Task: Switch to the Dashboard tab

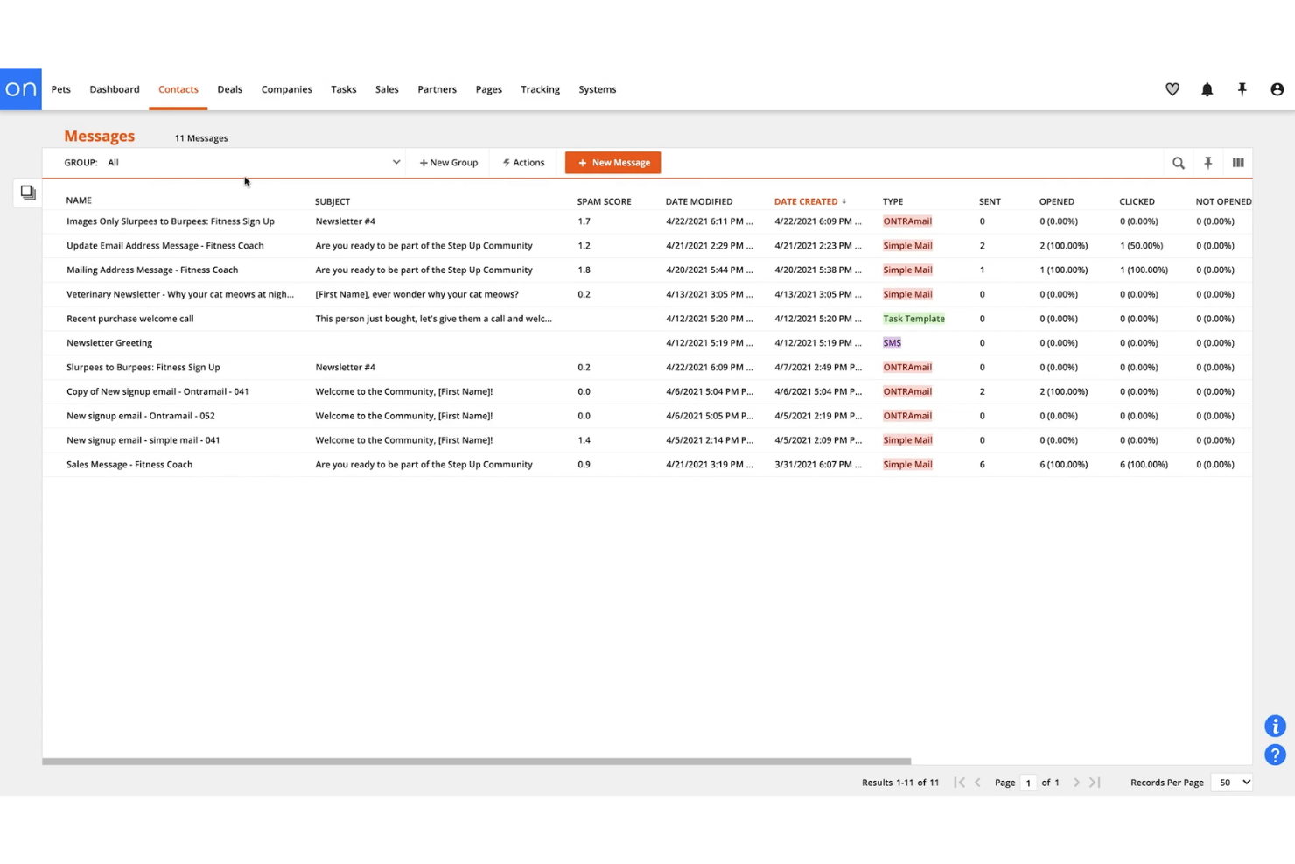Action: click(115, 89)
